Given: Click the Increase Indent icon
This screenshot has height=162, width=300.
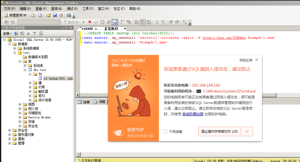Looking at the screenshot, I should [x=177, y=22].
